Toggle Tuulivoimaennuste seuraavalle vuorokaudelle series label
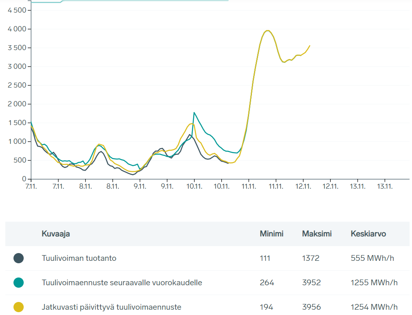This screenshot has width=412, height=315. tap(122, 282)
